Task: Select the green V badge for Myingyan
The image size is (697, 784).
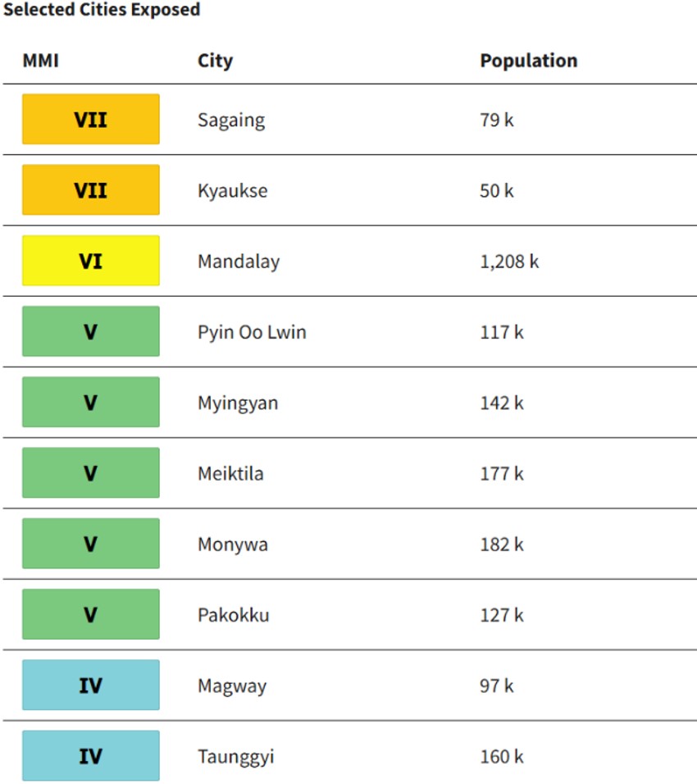Action: [91, 403]
